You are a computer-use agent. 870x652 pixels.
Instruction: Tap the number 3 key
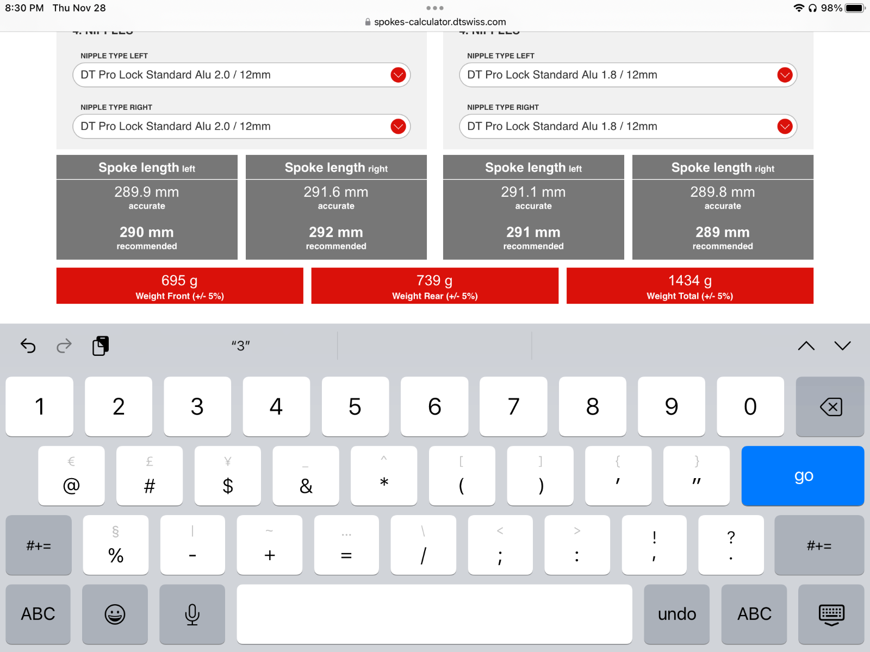pos(197,406)
